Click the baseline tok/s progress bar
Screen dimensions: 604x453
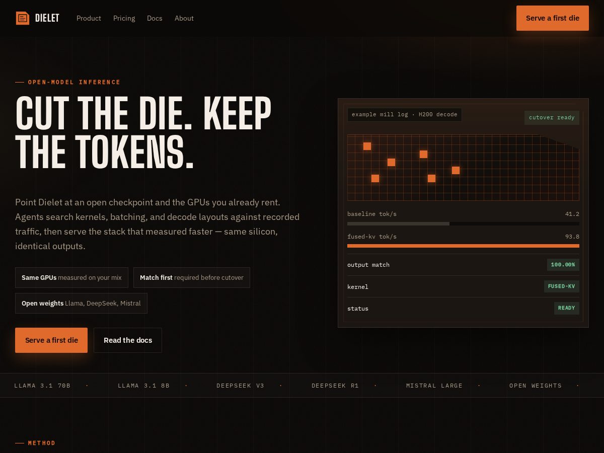click(463, 223)
